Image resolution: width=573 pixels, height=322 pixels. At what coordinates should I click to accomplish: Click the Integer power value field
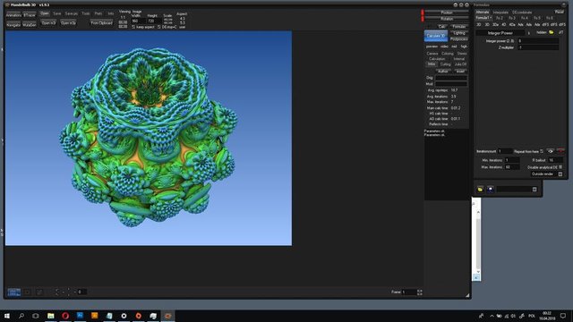[x=538, y=41]
